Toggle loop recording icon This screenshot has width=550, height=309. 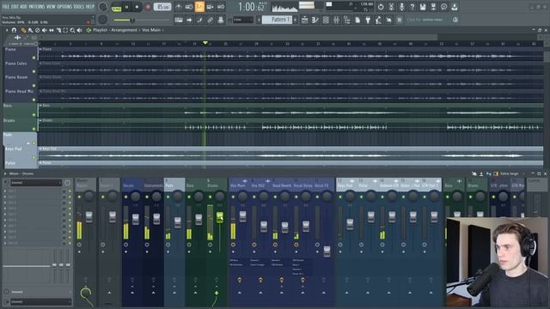point(221,7)
